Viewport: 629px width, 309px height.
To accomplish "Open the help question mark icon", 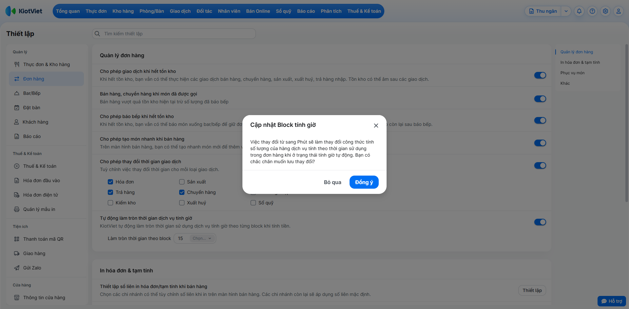I will 592,11.
